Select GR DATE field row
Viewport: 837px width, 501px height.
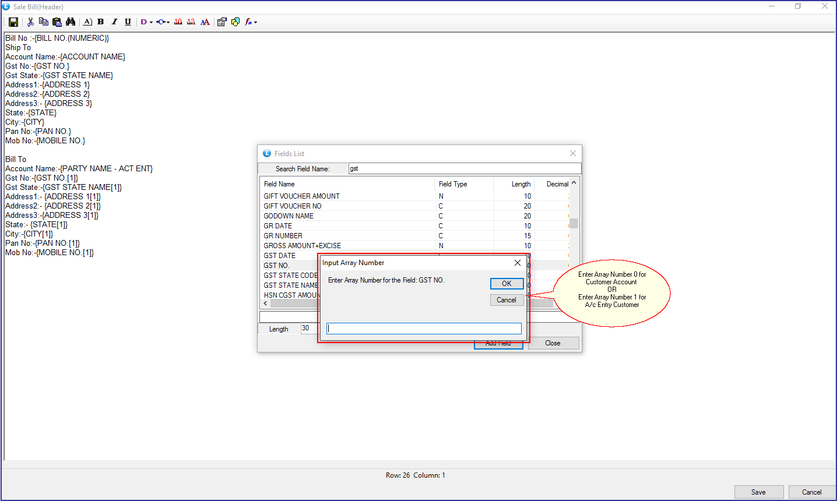(x=415, y=226)
